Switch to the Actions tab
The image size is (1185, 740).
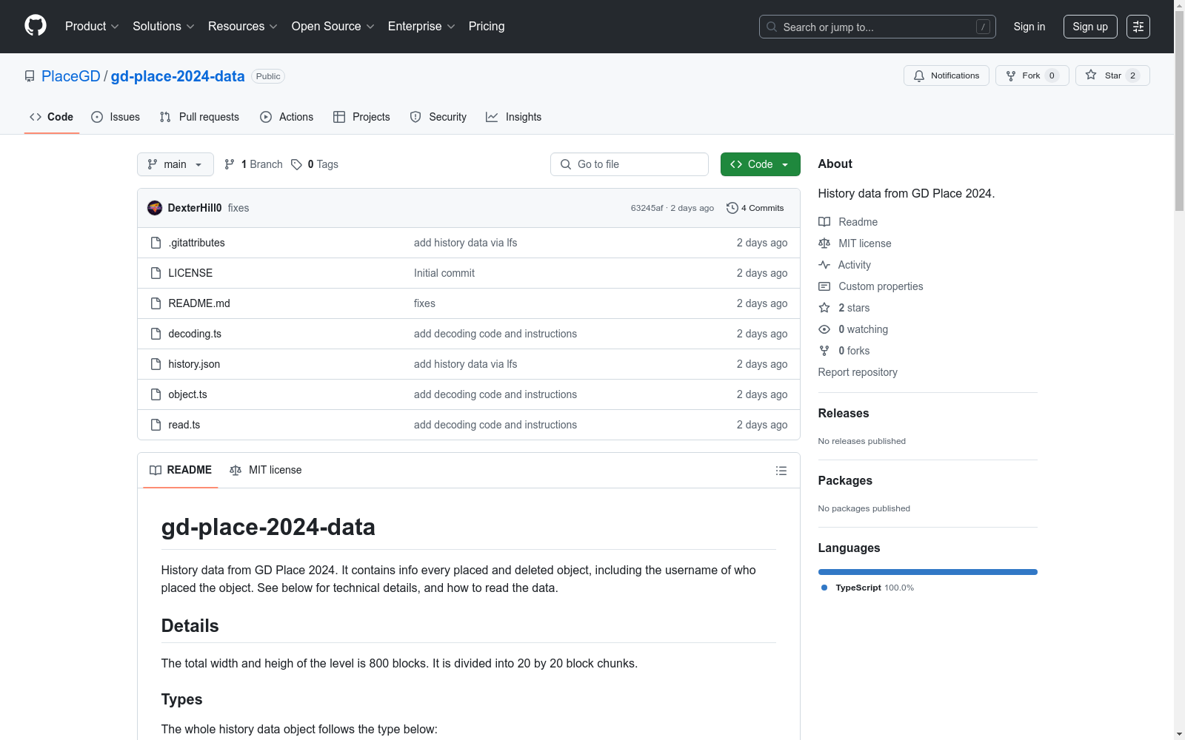coord(287,117)
